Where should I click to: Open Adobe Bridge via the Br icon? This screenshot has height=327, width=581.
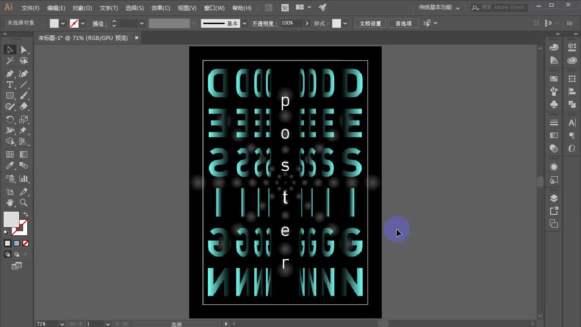click(x=268, y=8)
